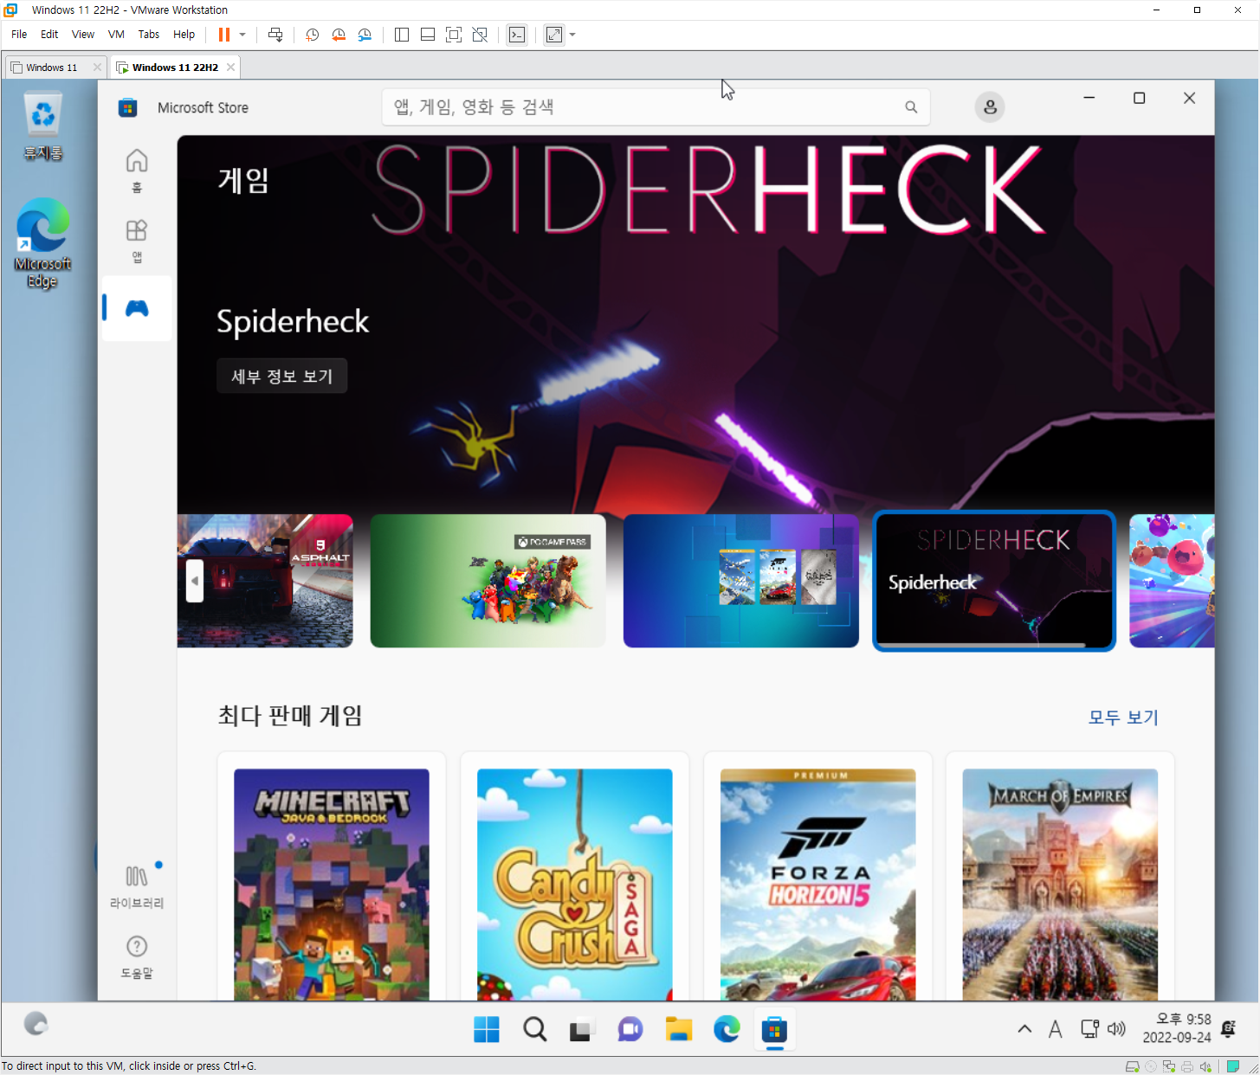Open the do-not-disturb notification bell
Viewport: 1260px width, 1075px height.
tap(1229, 1028)
